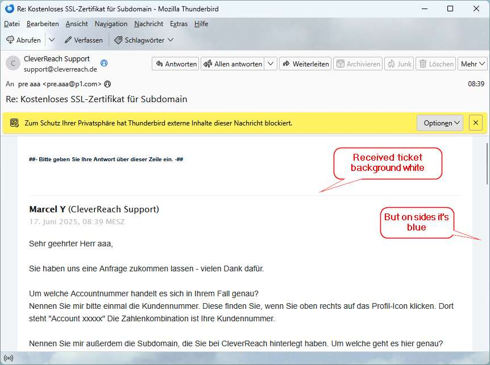Click contact icon next to pre.aaa@p1.com

(107, 84)
